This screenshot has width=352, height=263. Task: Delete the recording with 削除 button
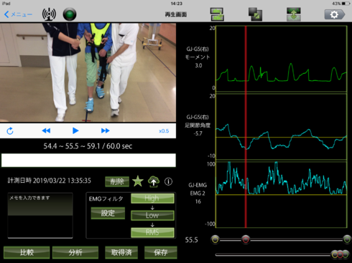117,181
